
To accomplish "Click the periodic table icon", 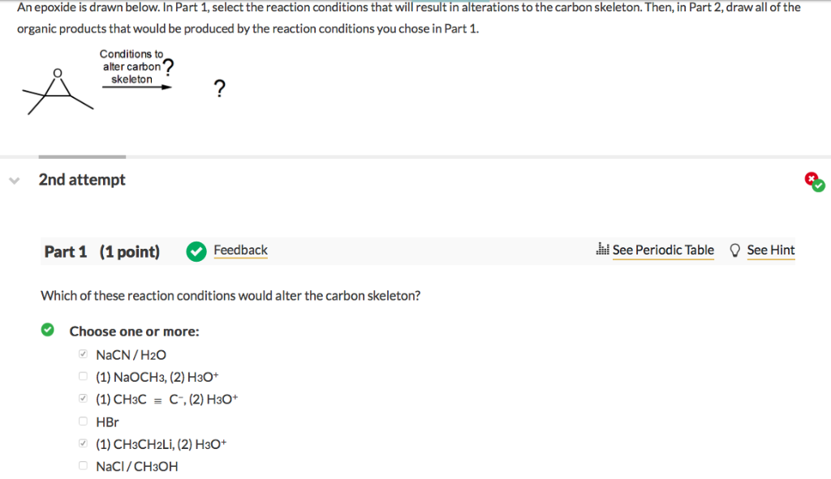I will click(x=602, y=250).
